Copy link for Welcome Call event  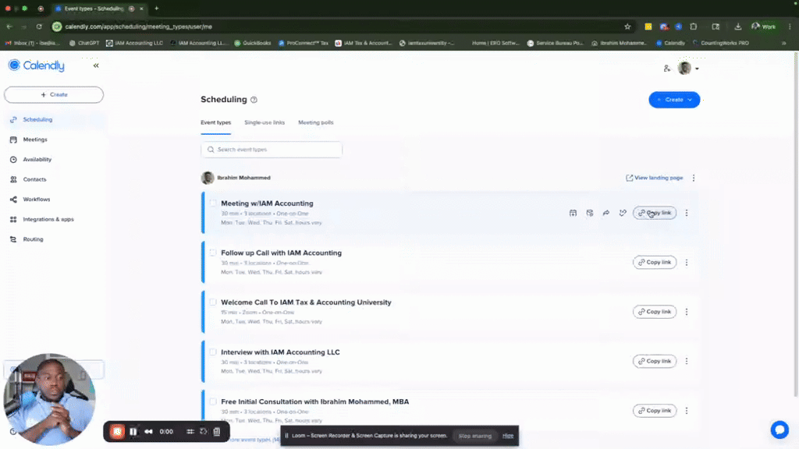pos(655,312)
